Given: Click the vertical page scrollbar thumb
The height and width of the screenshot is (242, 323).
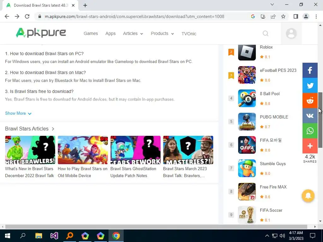Looking at the screenshot, I should coord(320,120).
